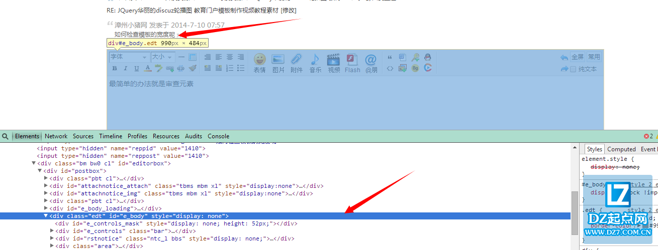Click the Bg background color icon
Viewport: 658px width, 250px height.
(x=415, y=68)
